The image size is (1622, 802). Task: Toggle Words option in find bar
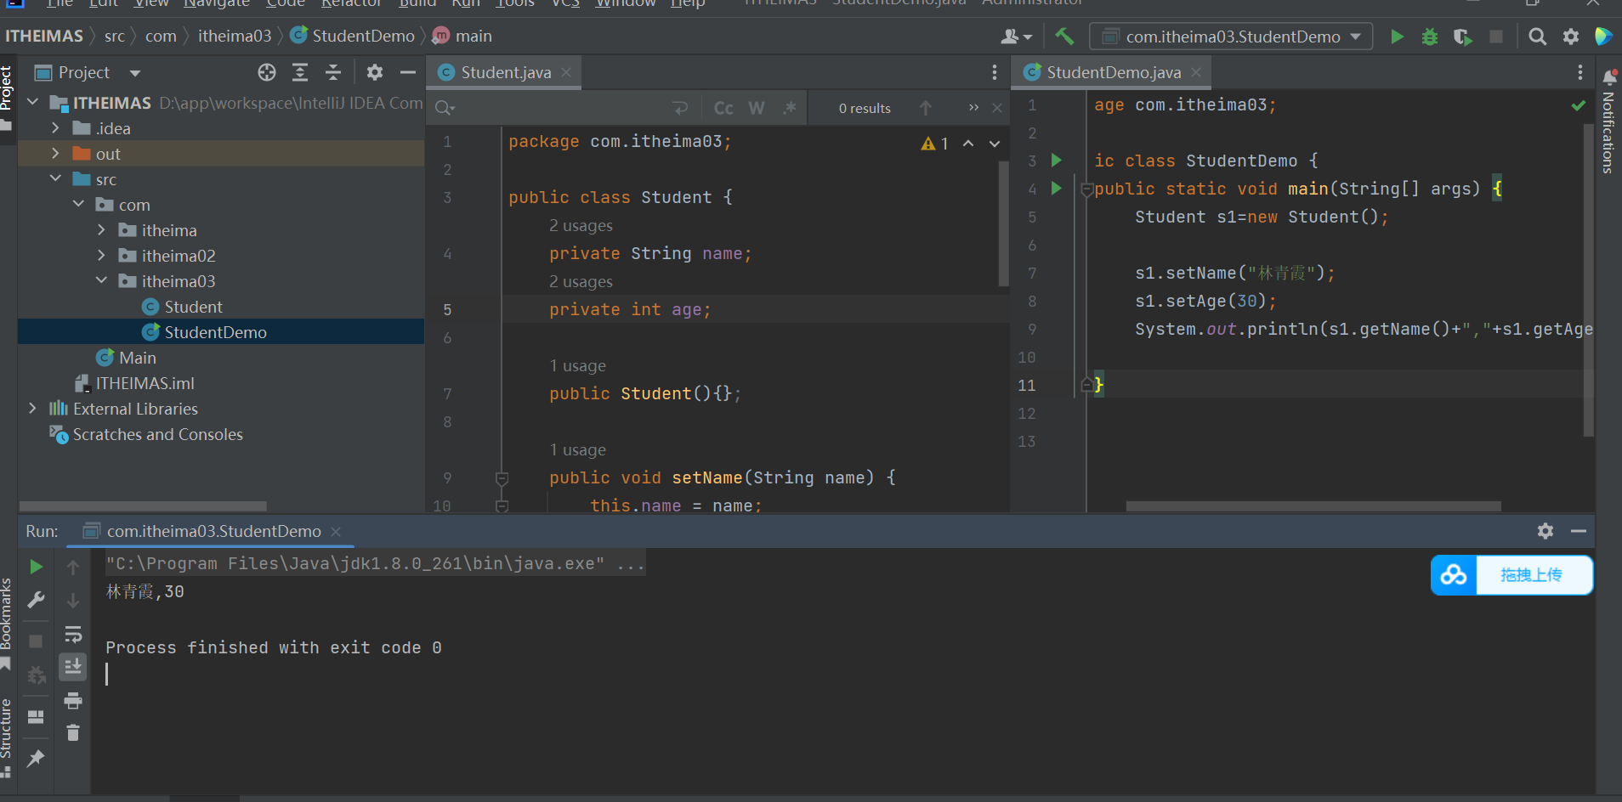pos(757,108)
